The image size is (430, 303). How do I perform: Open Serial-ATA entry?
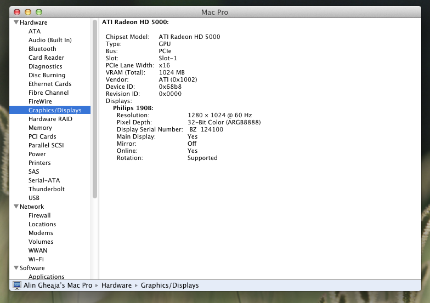click(x=44, y=180)
